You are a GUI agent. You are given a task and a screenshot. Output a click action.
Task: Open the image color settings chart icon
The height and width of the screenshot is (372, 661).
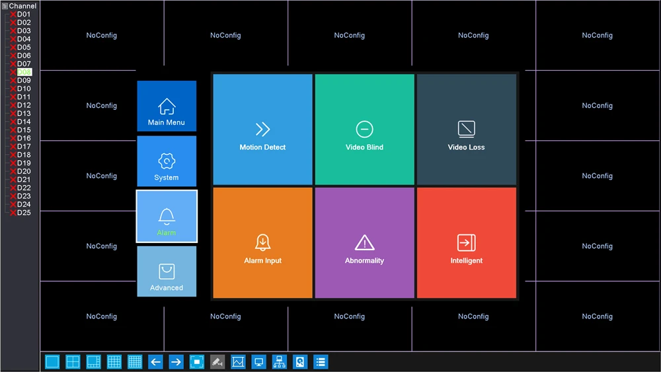pos(238,362)
